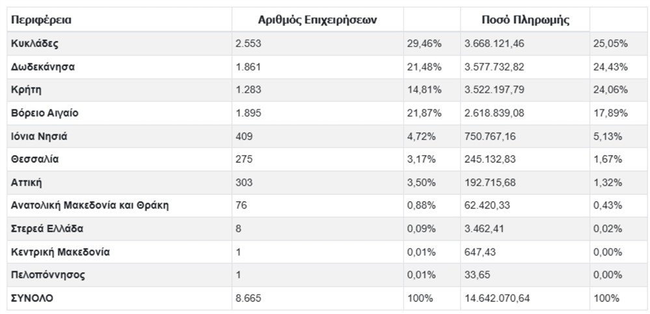Image resolution: width=650 pixels, height=314 pixels.
Task: Click the Πελοπόννησος region cell
Action: tap(47, 275)
